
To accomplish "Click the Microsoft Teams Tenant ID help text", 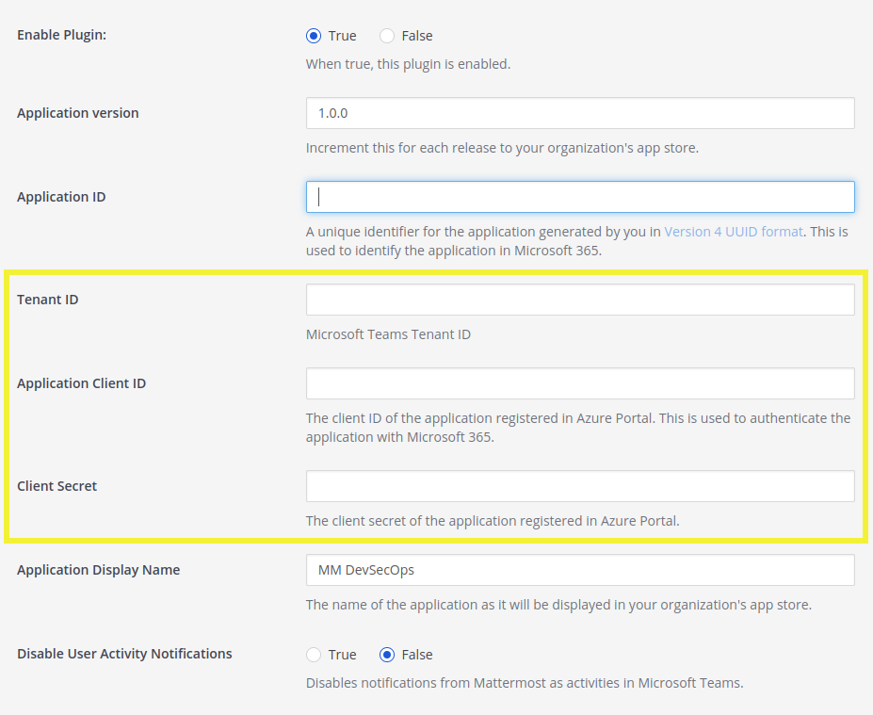I will pos(388,334).
